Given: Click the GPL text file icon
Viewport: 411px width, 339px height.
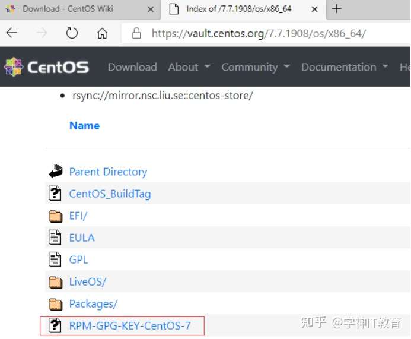Looking at the screenshot, I should (55, 259).
